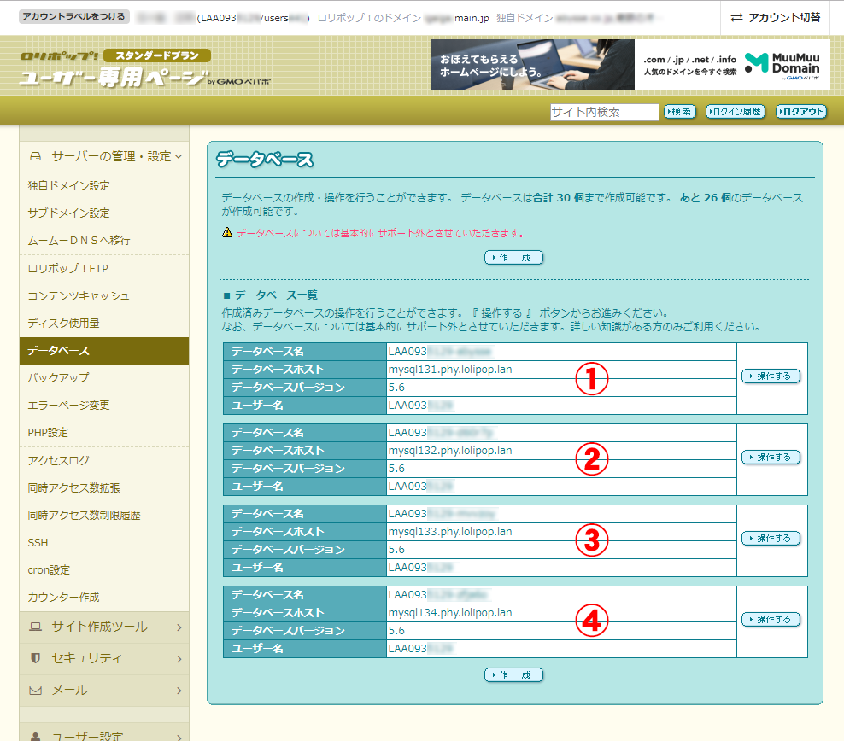Screen dimensions: 844x741
Task: Collapse the サーバーの管理・設定 section
Action: pos(179,156)
